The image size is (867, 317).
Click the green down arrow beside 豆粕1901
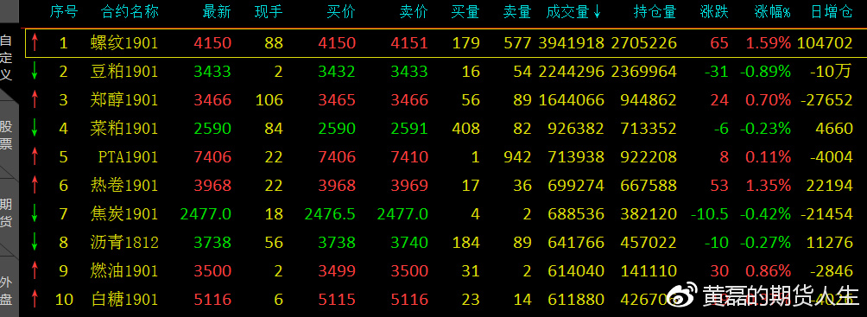click(35, 72)
